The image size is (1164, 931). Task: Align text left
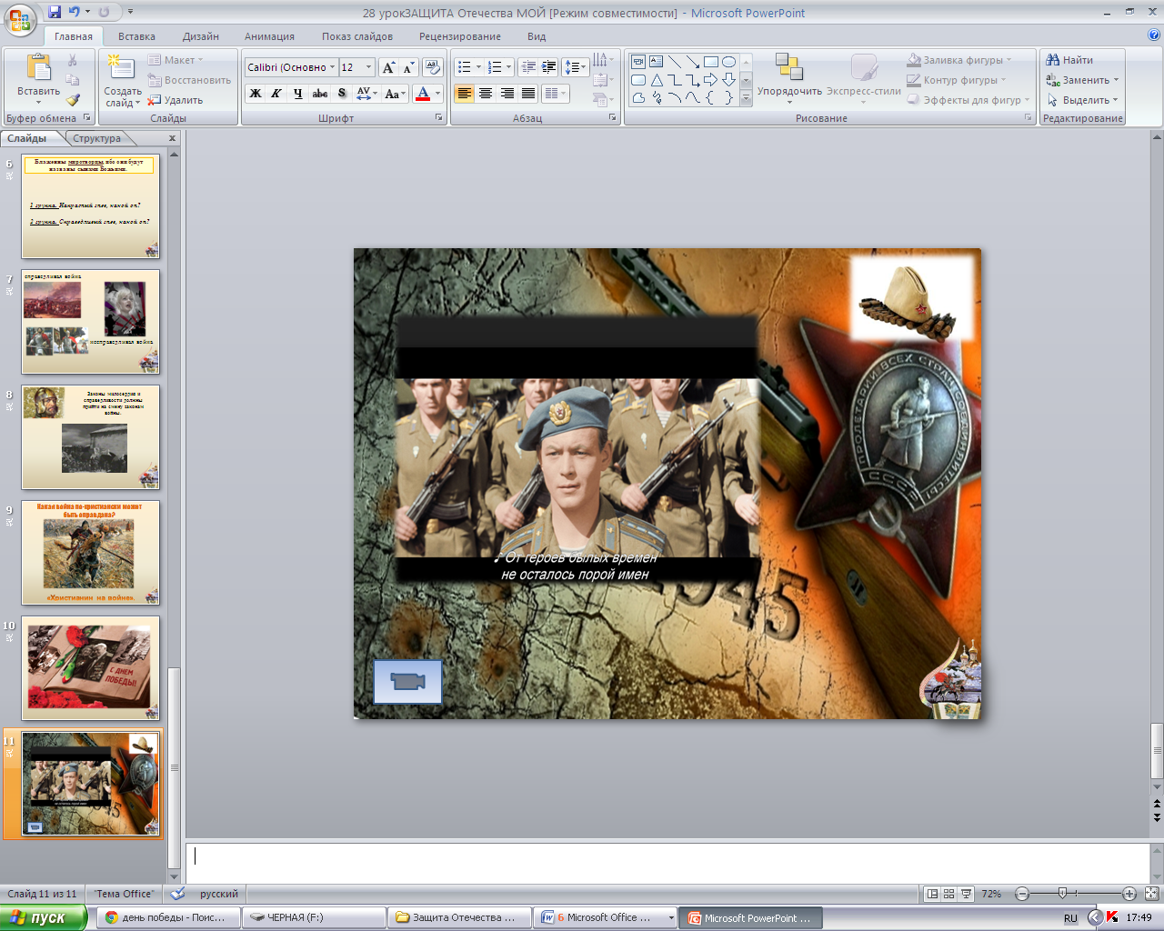tap(464, 93)
